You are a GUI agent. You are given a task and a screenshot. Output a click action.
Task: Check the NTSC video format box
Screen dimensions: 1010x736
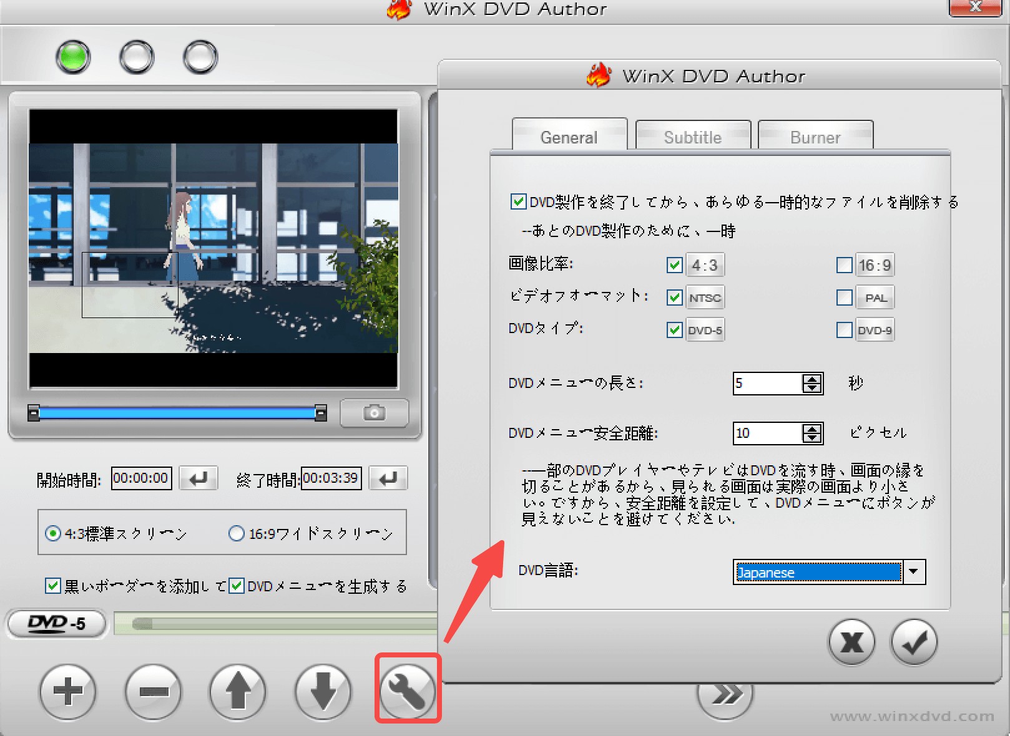click(x=674, y=298)
